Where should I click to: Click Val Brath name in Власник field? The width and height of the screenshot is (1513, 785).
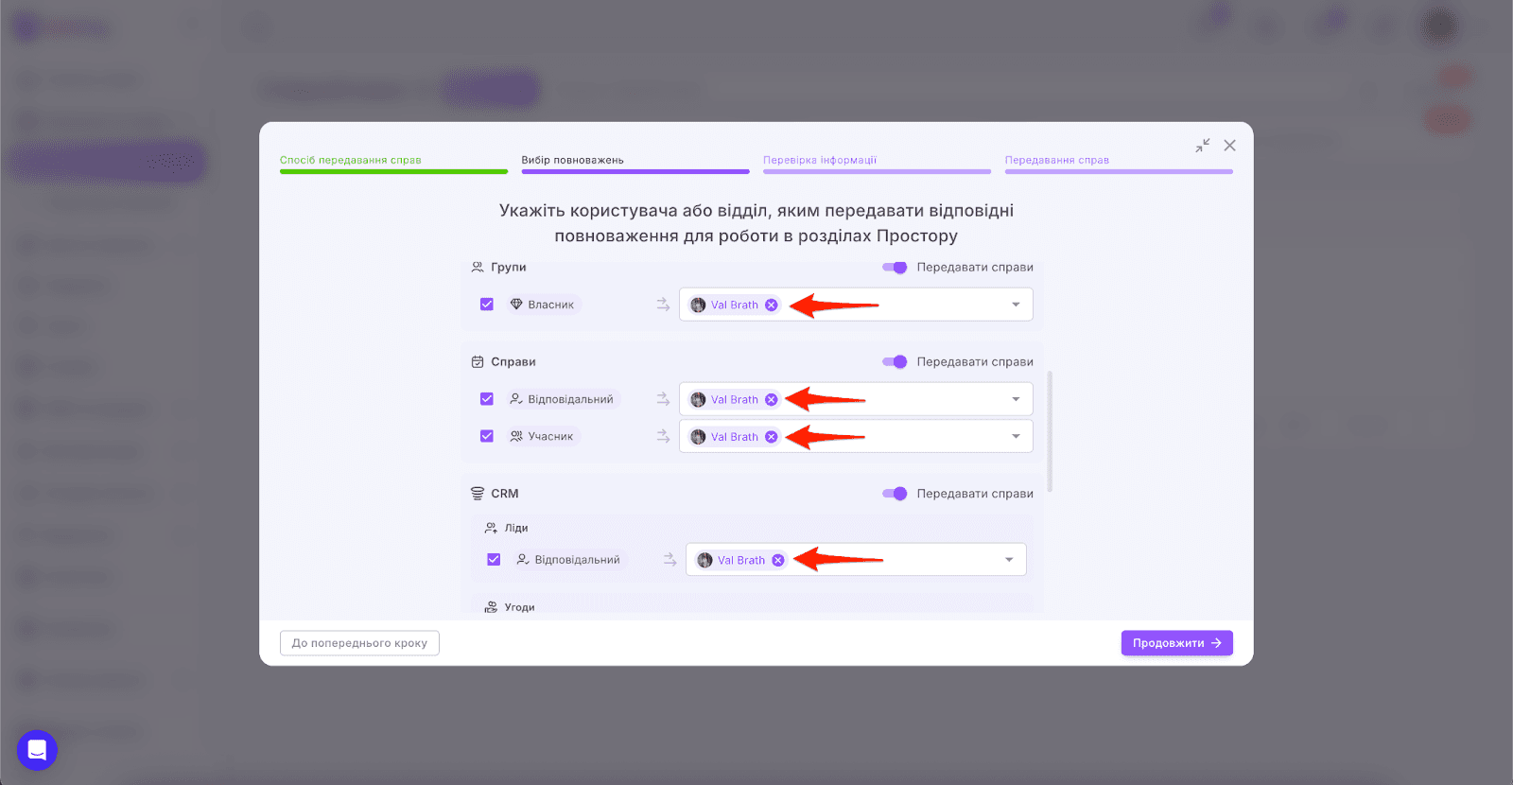(x=735, y=305)
